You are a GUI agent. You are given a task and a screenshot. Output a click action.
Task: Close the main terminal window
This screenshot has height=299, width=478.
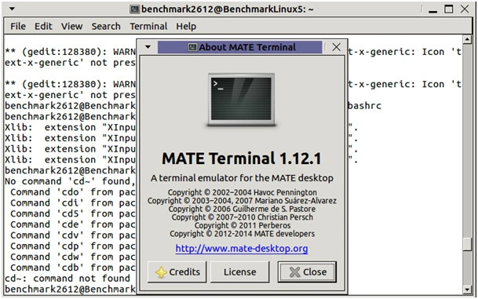pyautogui.click(x=465, y=9)
